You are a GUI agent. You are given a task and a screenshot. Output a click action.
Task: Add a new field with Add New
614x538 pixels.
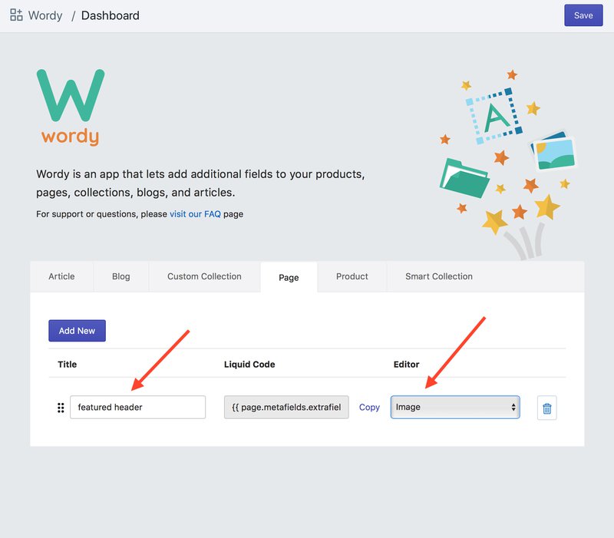78,331
